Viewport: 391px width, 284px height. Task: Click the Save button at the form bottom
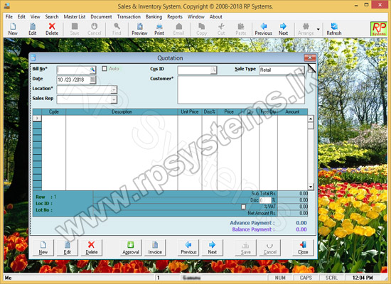tap(246, 248)
